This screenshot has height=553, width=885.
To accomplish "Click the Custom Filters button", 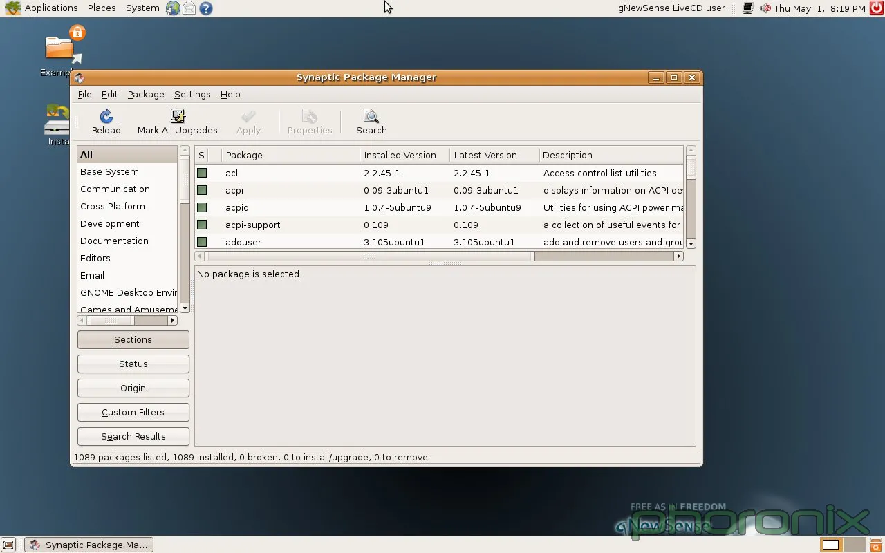I will [x=133, y=412].
